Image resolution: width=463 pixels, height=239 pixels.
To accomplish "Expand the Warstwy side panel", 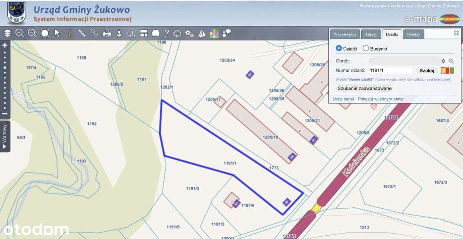I will click(5, 136).
